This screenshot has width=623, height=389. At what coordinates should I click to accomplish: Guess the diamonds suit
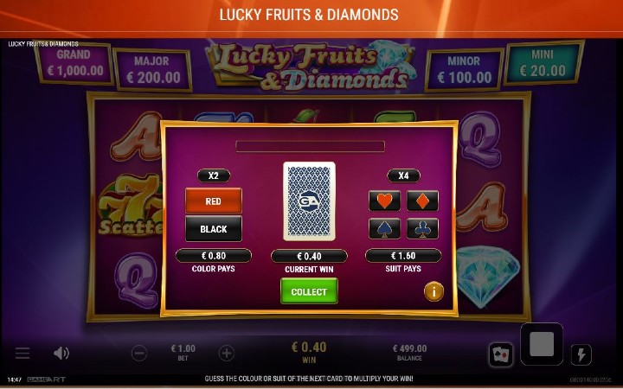click(x=422, y=201)
